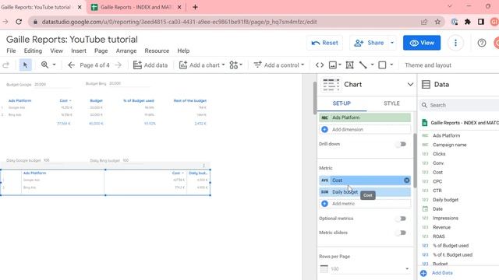Click the Add data toolbar button
Image resolution: width=499 pixels, height=280 pixels.
pyautogui.click(x=150, y=65)
